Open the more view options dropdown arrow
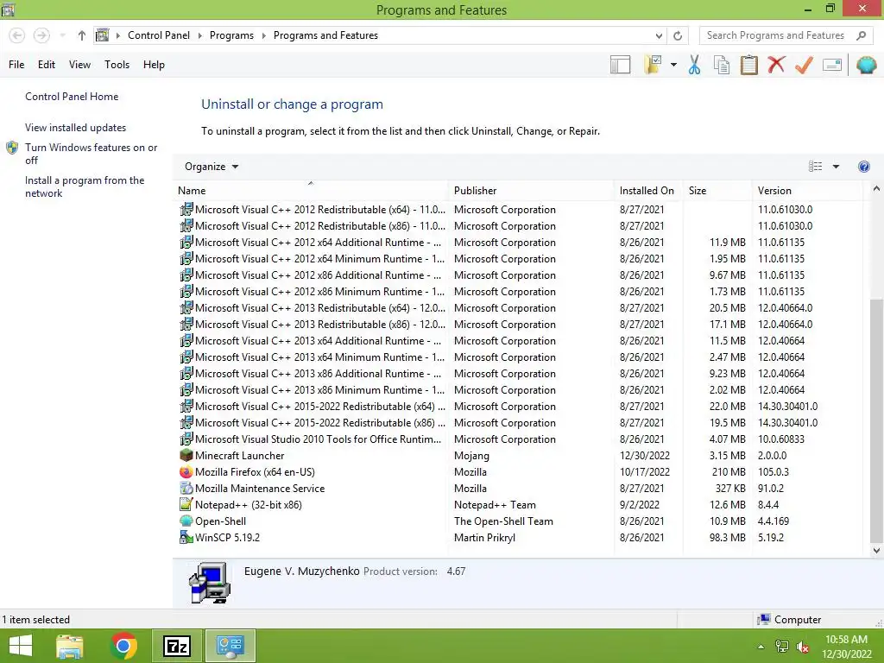The width and height of the screenshot is (884, 663). [x=836, y=167]
